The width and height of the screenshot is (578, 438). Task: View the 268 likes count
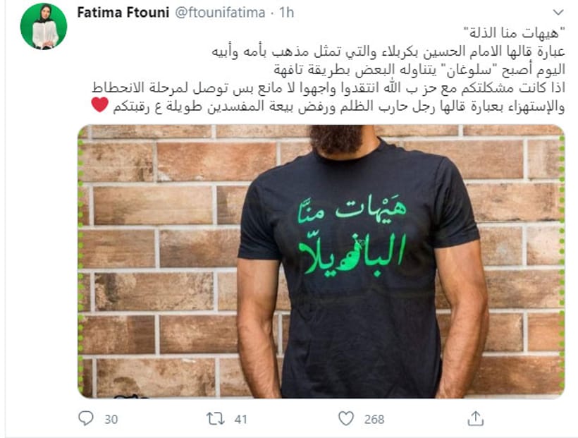[374, 419]
